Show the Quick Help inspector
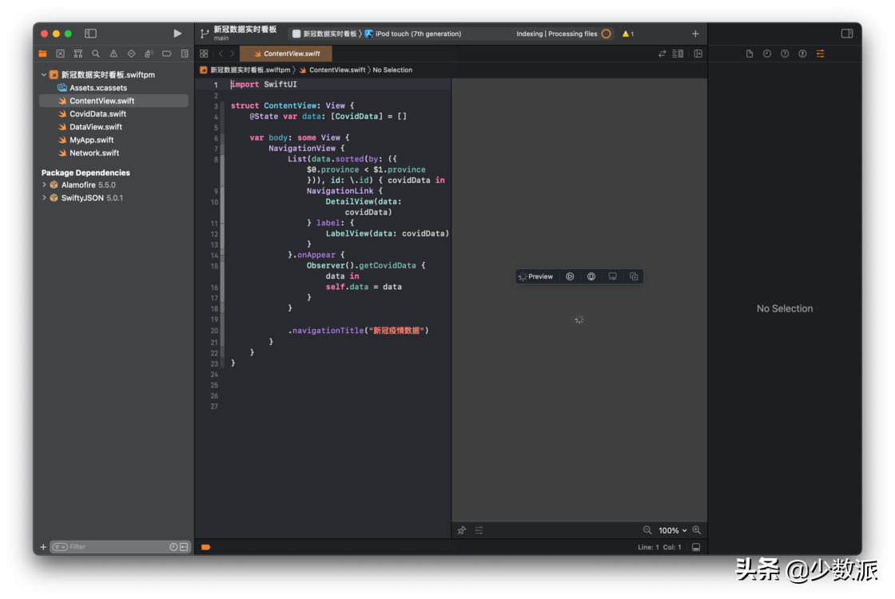The image size is (895, 599). [x=785, y=54]
